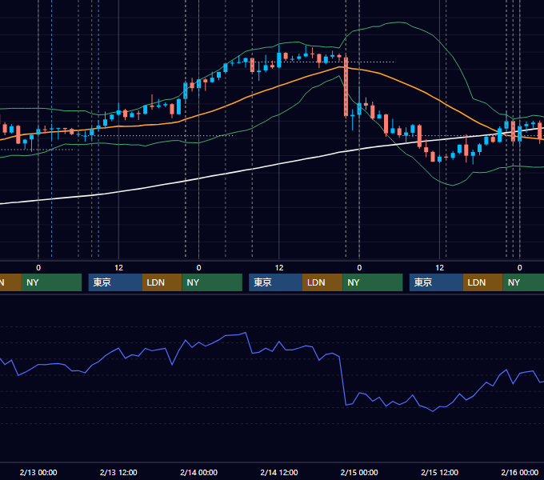
Task: Click hour label 12 above the 2/15 12:00 date
Action: pos(439,268)
